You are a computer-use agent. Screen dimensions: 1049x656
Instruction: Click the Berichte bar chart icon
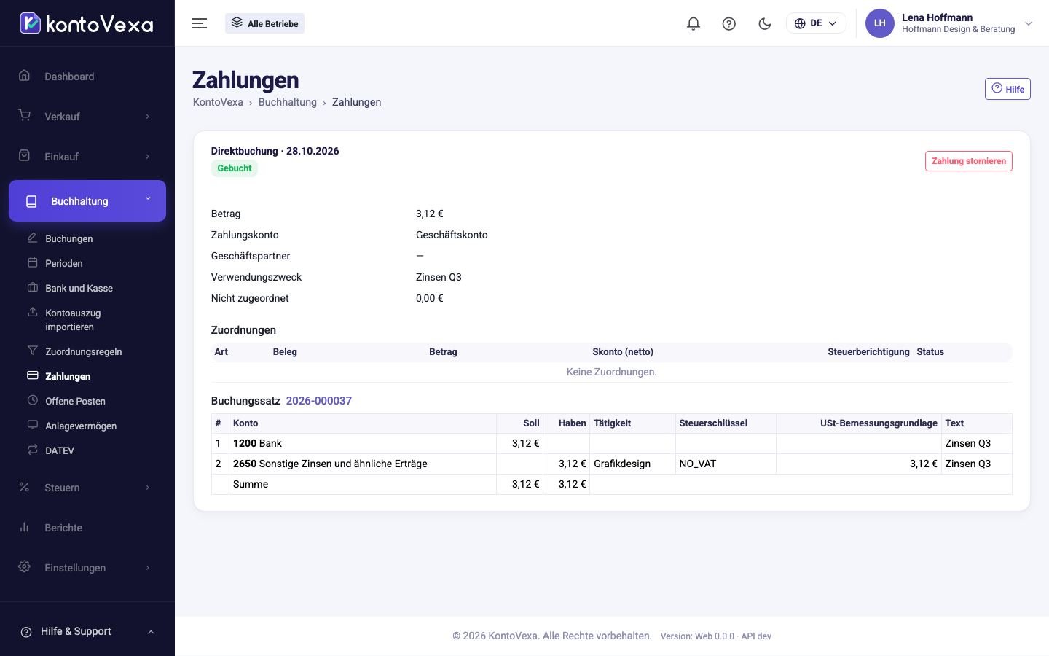click(25, 527)
